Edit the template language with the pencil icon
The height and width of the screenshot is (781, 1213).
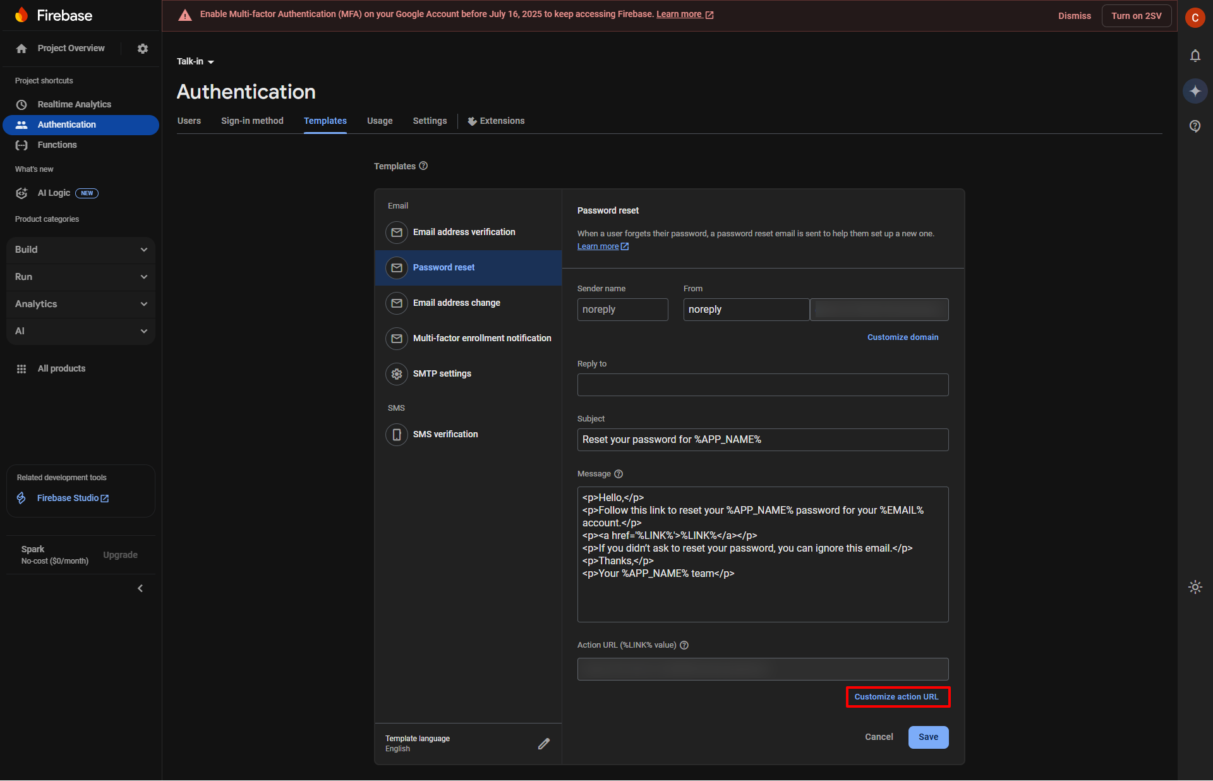click(544, 744)
